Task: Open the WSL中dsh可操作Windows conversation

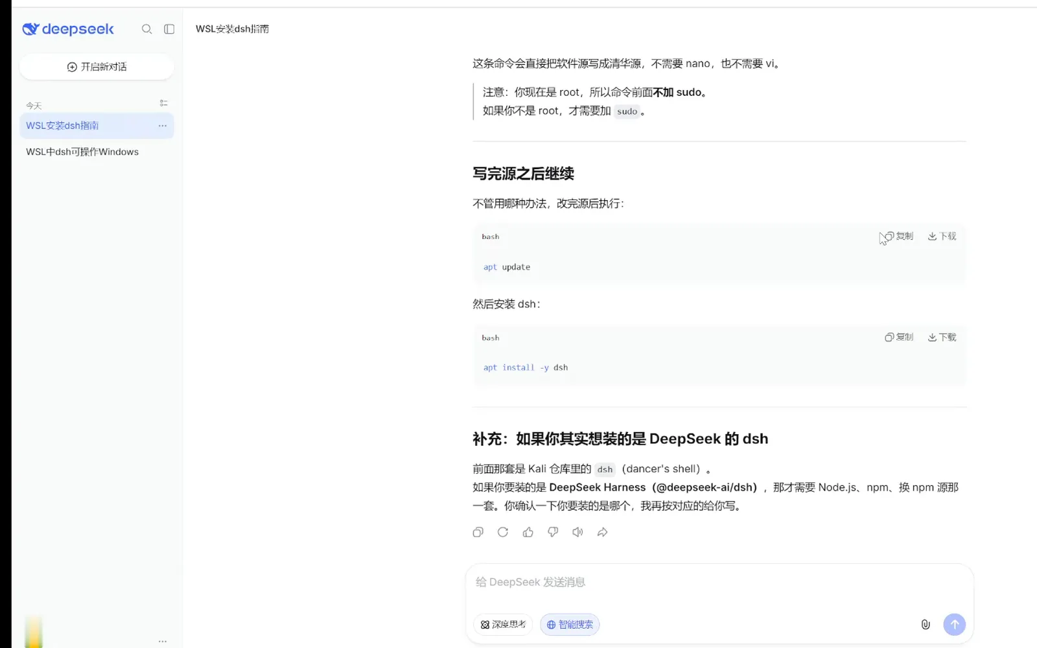Action: (97, 152)
